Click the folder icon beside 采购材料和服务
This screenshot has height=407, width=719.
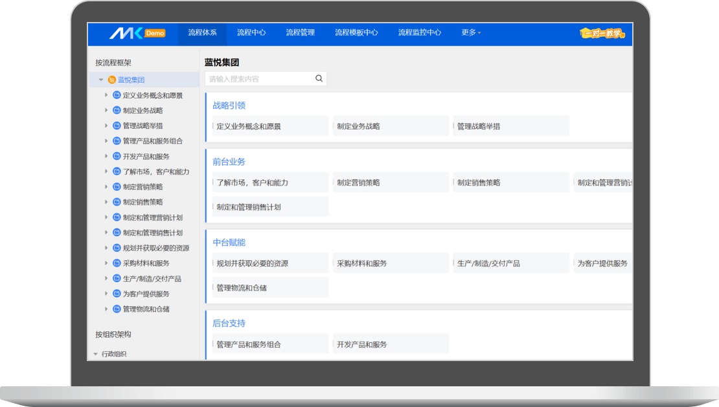coord(117,263)
